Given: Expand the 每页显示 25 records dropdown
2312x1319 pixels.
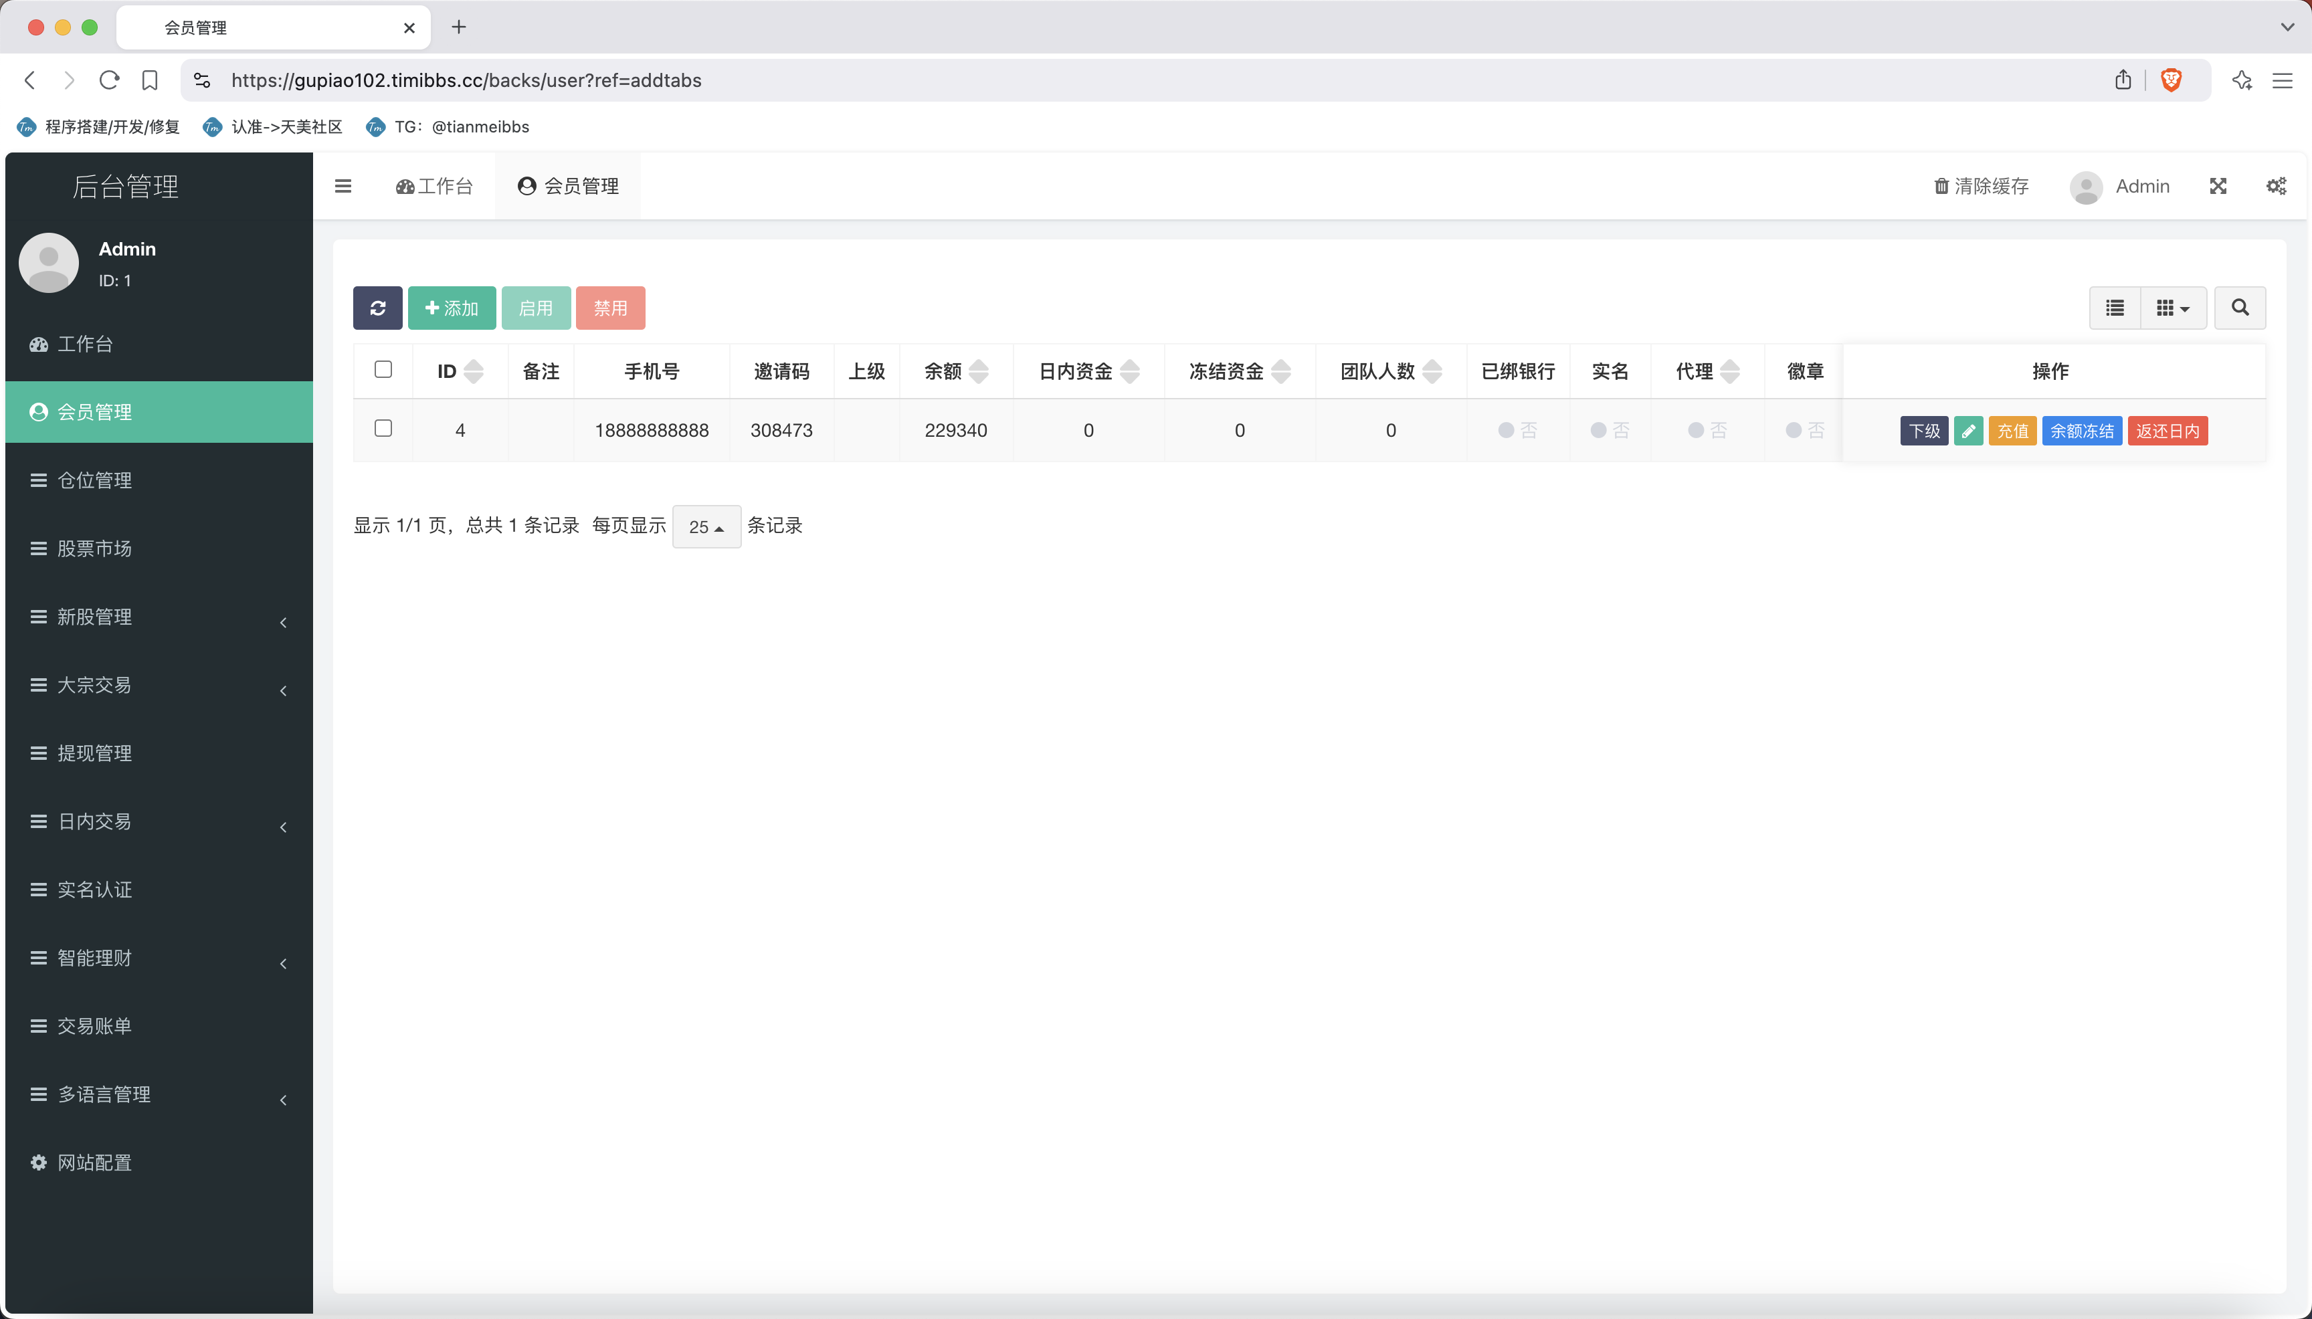Looking at the screenshot, I should (x=705, y=525).
